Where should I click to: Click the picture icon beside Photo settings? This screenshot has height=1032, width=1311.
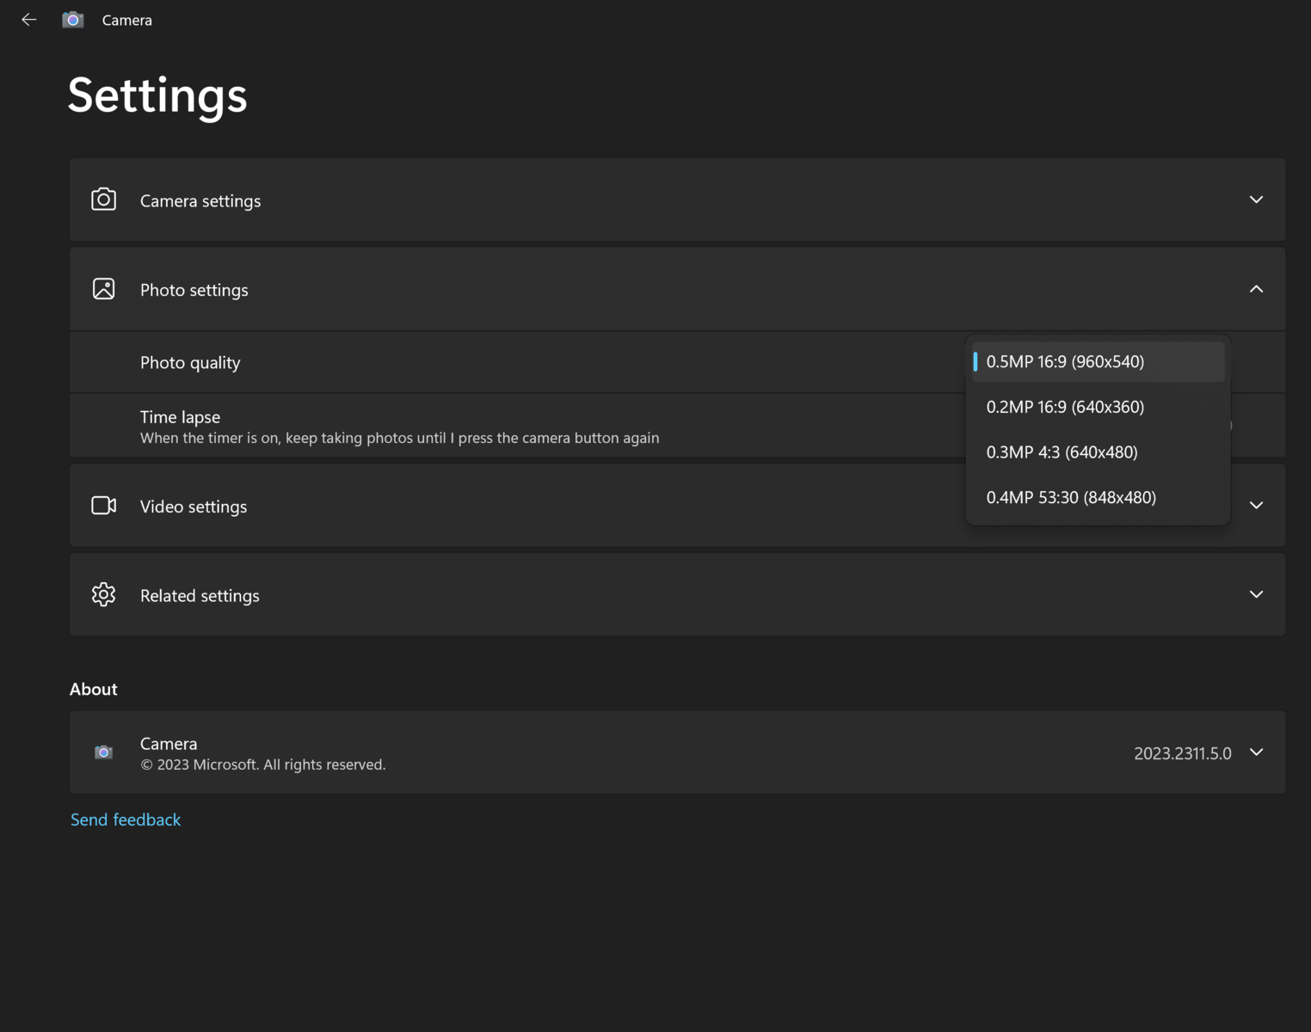coord(103,289)
